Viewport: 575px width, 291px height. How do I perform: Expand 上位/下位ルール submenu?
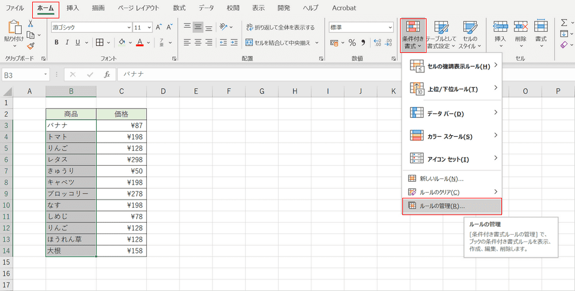pyautogui.click(x=452, y=89)
